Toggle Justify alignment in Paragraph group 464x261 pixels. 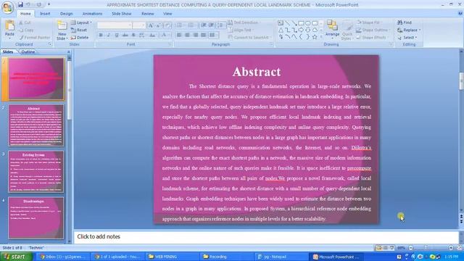coord(203,36)
